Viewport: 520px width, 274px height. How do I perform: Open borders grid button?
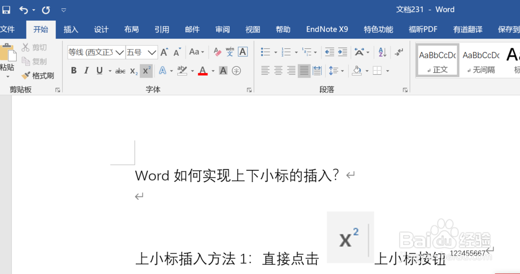tap(377, 71)
